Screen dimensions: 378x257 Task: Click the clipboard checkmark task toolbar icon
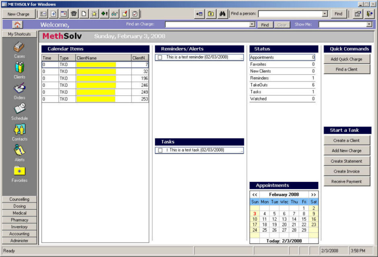[135, 14]
